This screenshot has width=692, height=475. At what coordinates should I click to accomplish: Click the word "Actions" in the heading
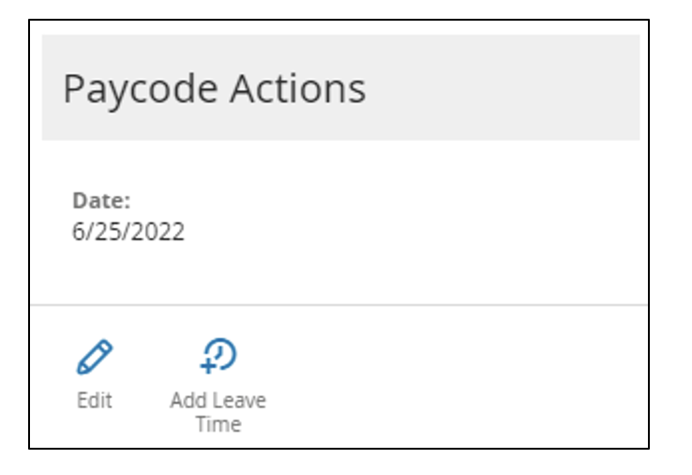(x=298, y=88)
